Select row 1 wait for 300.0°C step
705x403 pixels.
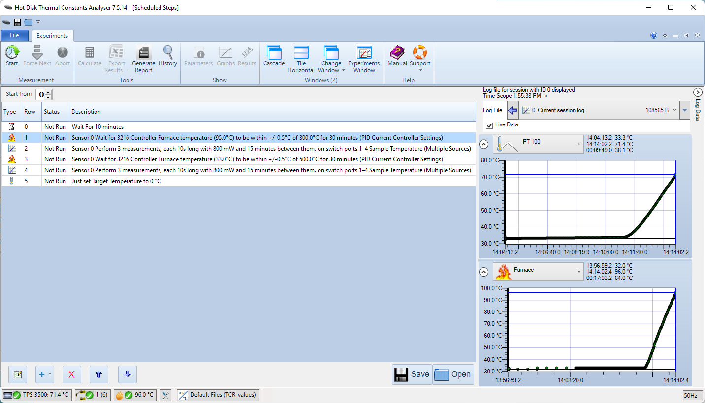pos(238,138)
